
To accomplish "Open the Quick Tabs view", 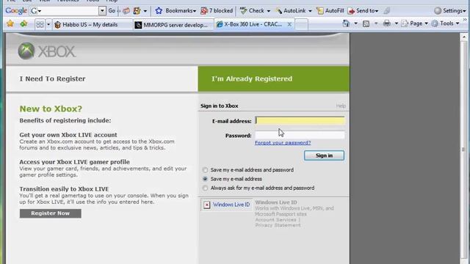I will point(40,24).
